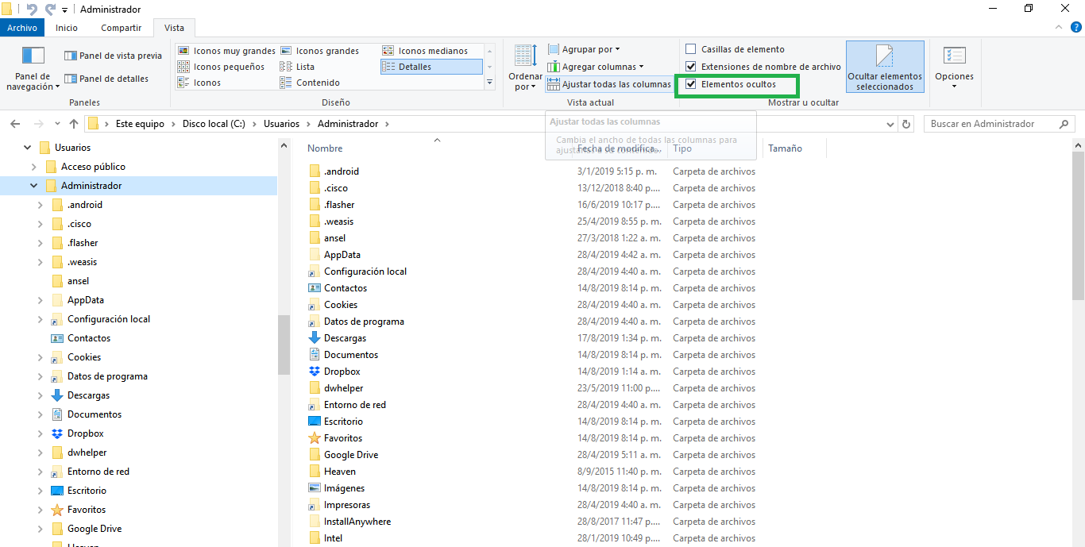This screenshot has height=547, width=1085.
Task: Collapse the ribbon with the chevron
Action: (x=1059, y=27)
